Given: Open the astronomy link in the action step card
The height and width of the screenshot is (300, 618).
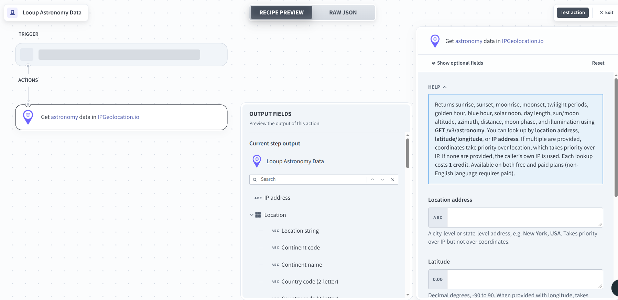Looking at the screenshot, I should (64, 117).
